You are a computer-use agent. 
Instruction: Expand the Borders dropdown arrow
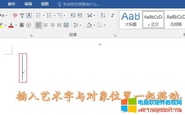(105, 25)
